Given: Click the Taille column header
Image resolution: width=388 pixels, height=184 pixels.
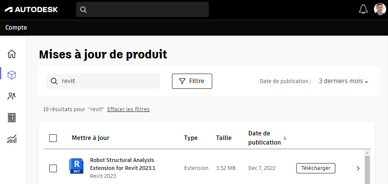Looking at the screenshot, I should tap(224, 138).
